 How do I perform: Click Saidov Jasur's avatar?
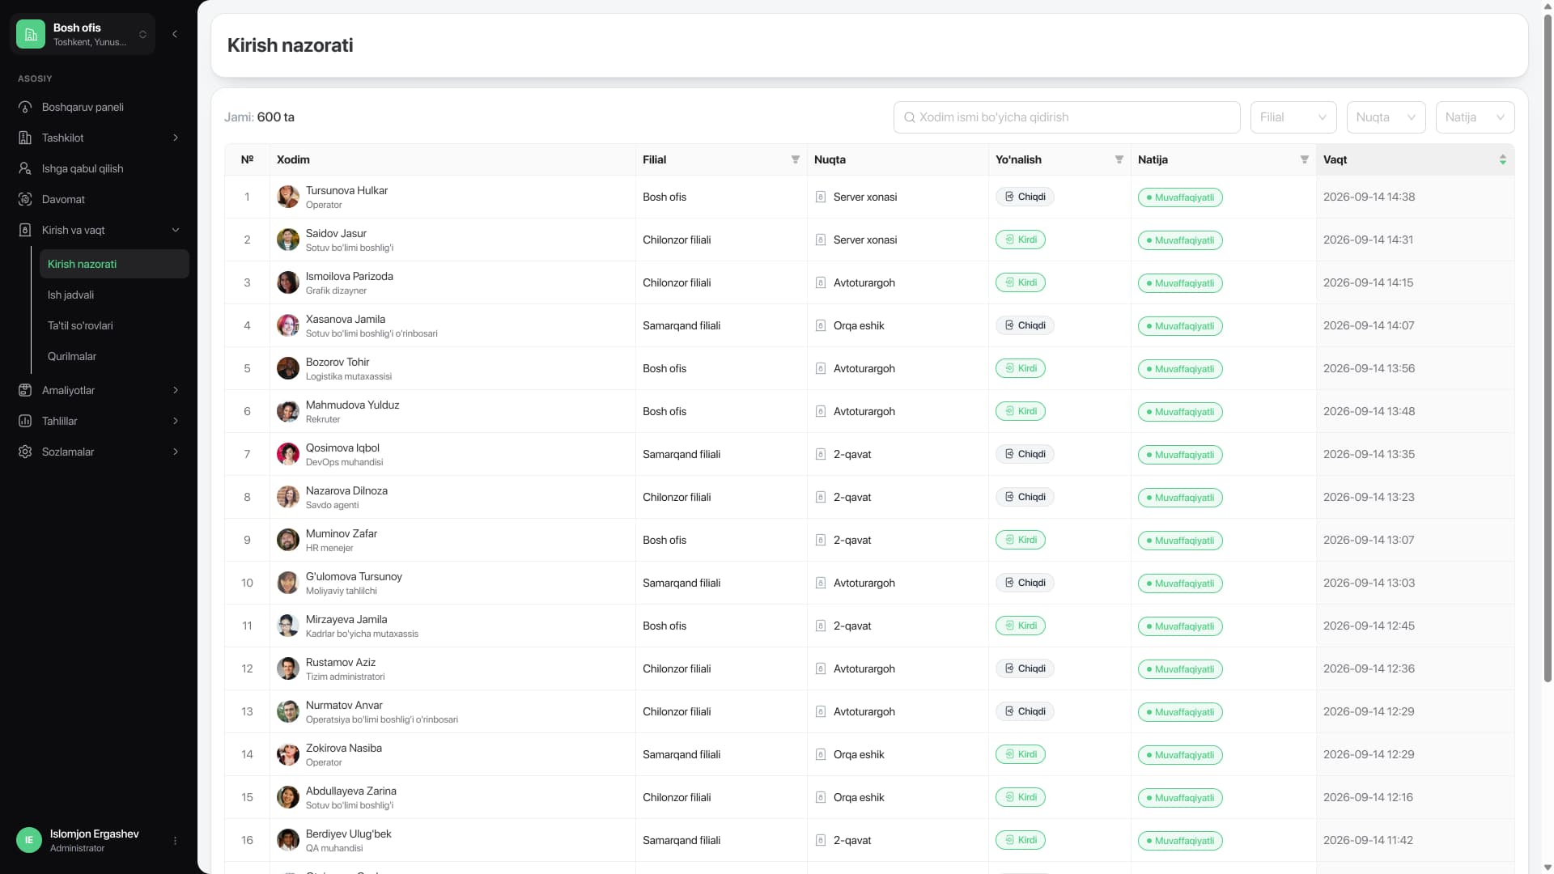point(288,240)
